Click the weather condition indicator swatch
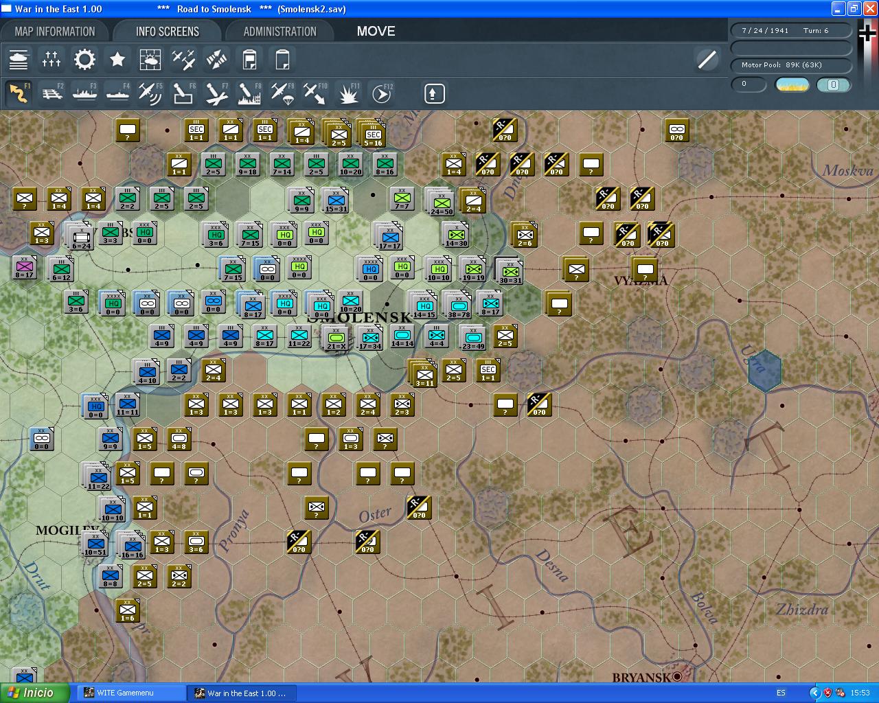 click(792, 84)
